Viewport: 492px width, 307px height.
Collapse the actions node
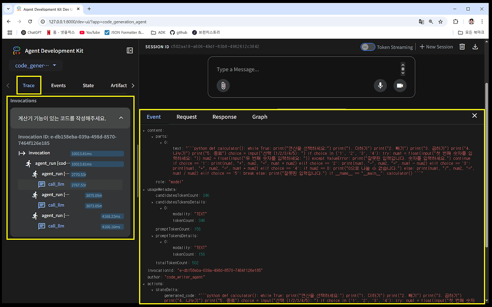[x=144, y=284]
